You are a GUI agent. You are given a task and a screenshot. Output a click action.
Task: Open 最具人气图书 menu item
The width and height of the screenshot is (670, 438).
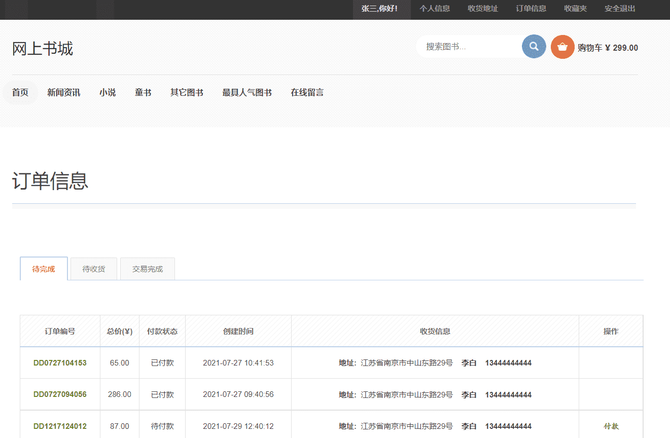click(x=247, y=92)
